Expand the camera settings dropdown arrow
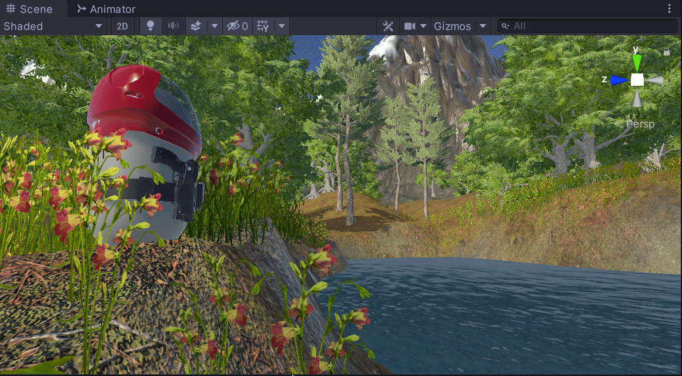 coord(423,26)
